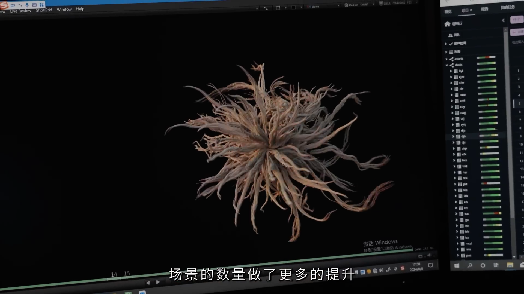The width and height of the screenshot is (524, 294).
Task: Collapse the sidebar with left chevron
Action: (x=503, y=20)
